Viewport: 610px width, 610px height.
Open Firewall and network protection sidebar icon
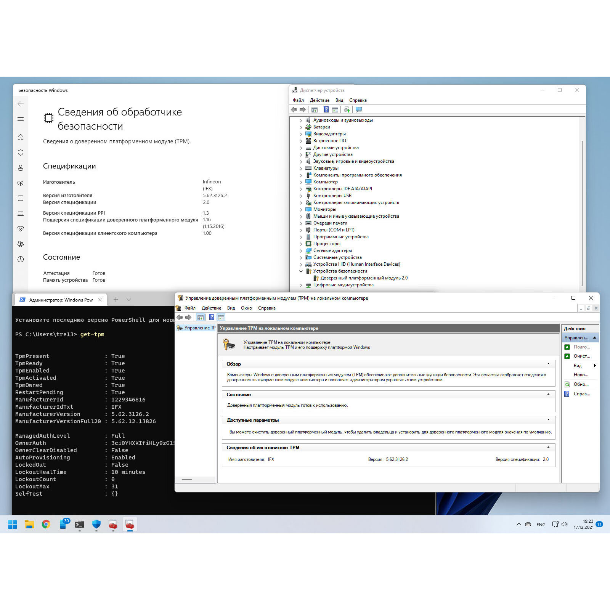tap(21, 183)
